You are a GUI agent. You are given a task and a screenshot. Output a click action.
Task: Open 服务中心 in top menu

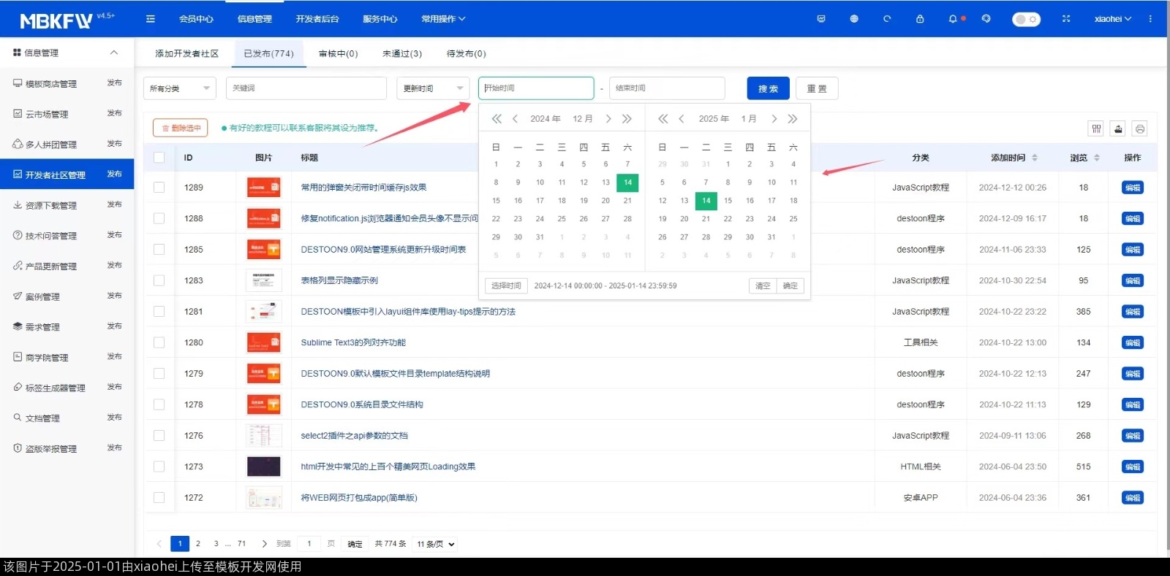pyautogui.click(x=380, y=19)
